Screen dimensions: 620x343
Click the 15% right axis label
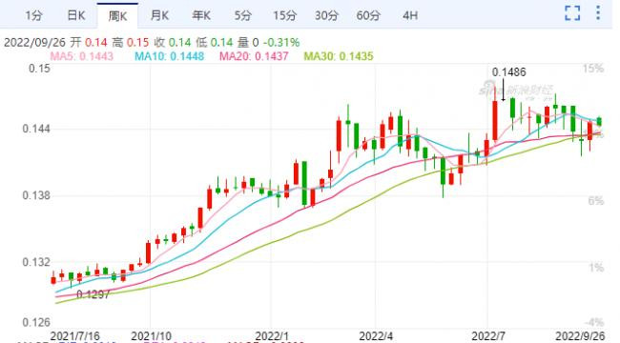592,69
